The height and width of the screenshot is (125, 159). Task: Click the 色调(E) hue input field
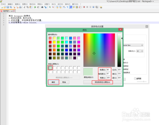pos(108,70)
